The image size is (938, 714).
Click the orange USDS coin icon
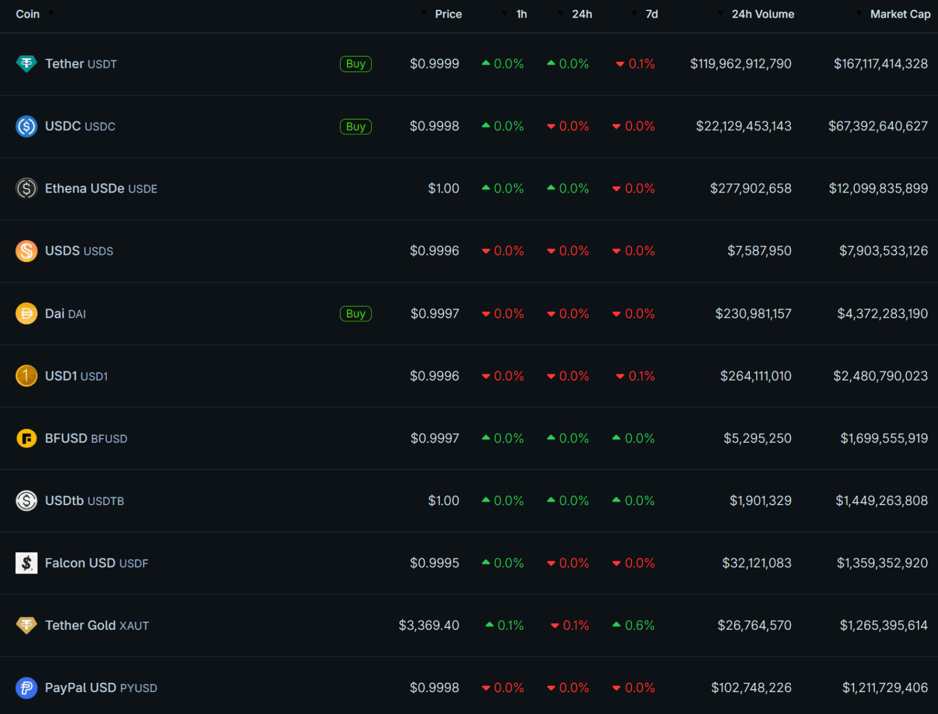26,251
